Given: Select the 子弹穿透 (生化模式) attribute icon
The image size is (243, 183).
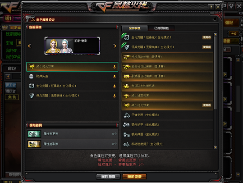Looking at the screenshot, I should (127, 115).
